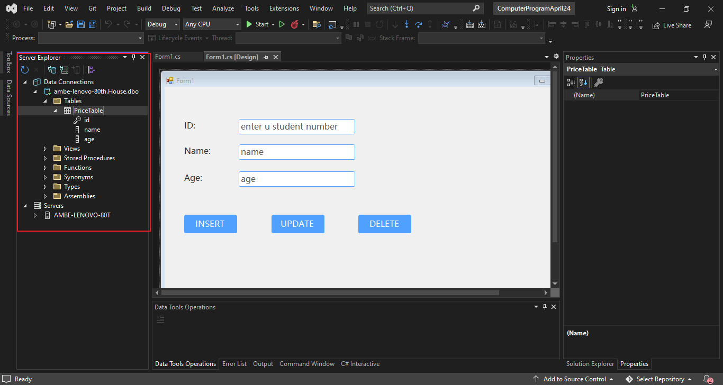Expand the Stored Procedures folder
The width and height of the screenshot is (723, 385).
pos(45,158)
